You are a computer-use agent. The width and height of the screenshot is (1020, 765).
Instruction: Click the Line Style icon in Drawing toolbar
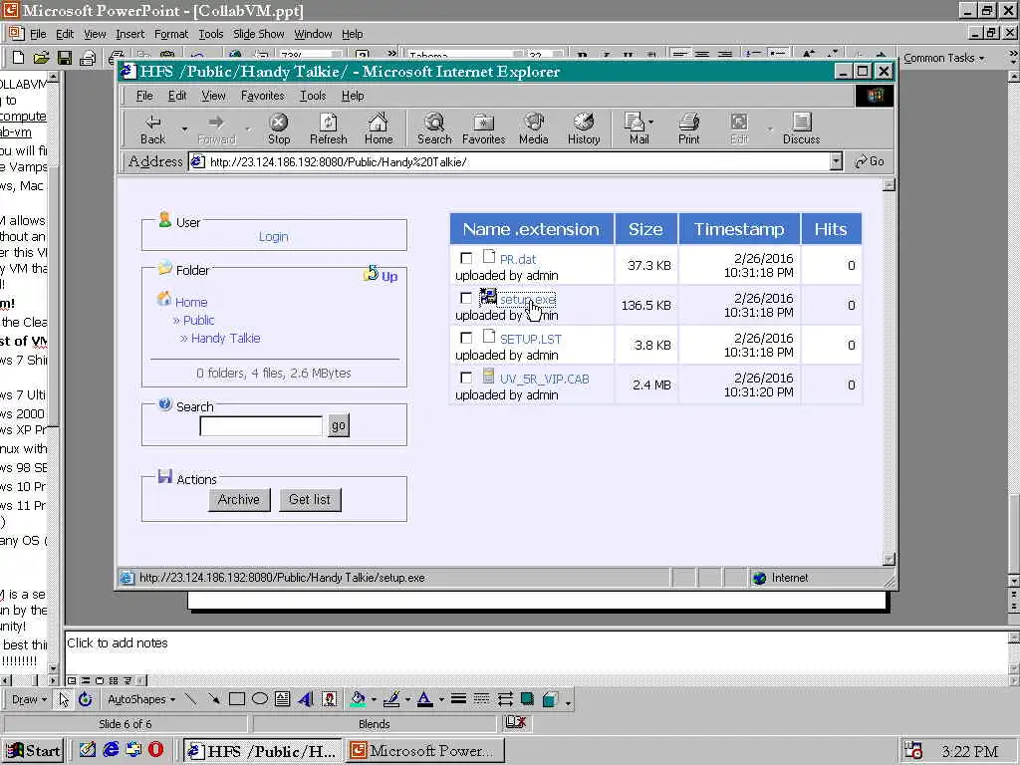click(x=458, y=699)
